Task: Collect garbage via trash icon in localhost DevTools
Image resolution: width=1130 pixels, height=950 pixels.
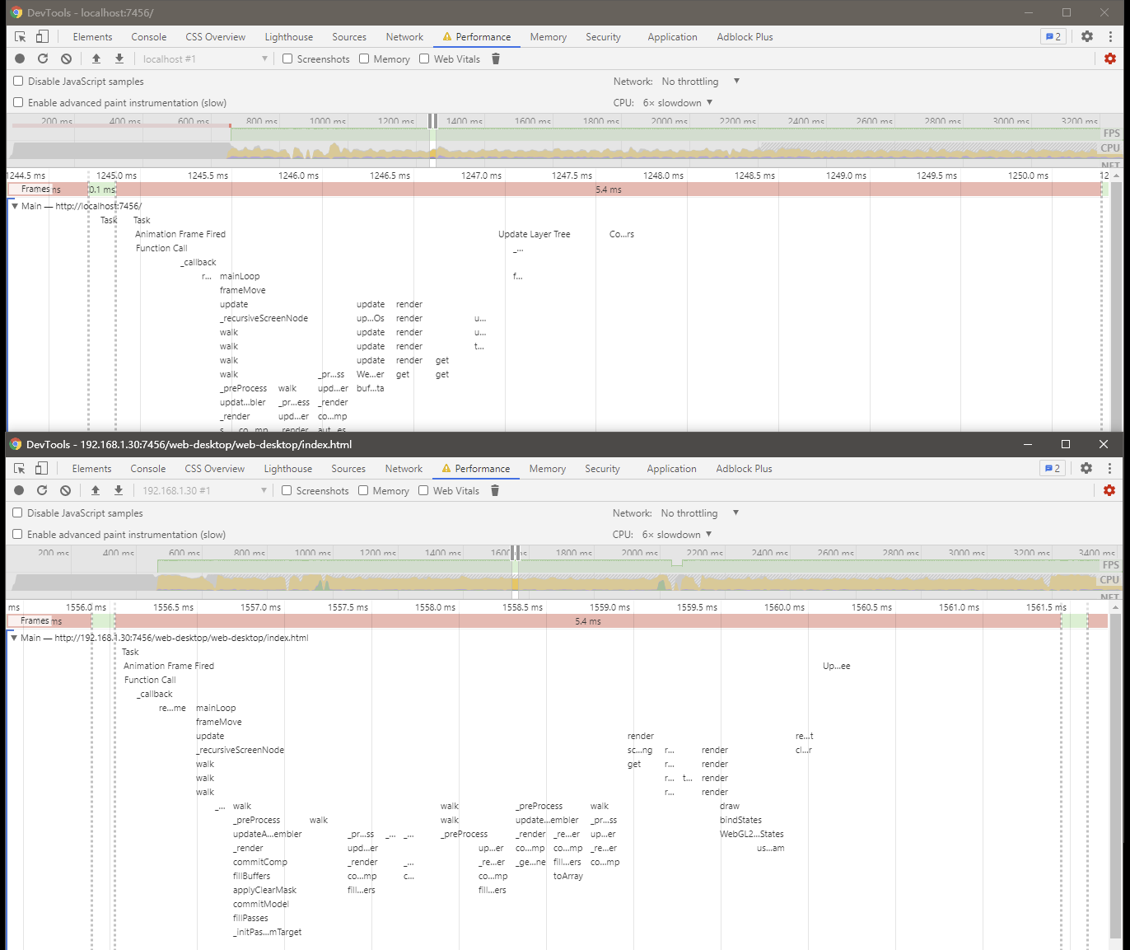Action: tap(496, 58)
